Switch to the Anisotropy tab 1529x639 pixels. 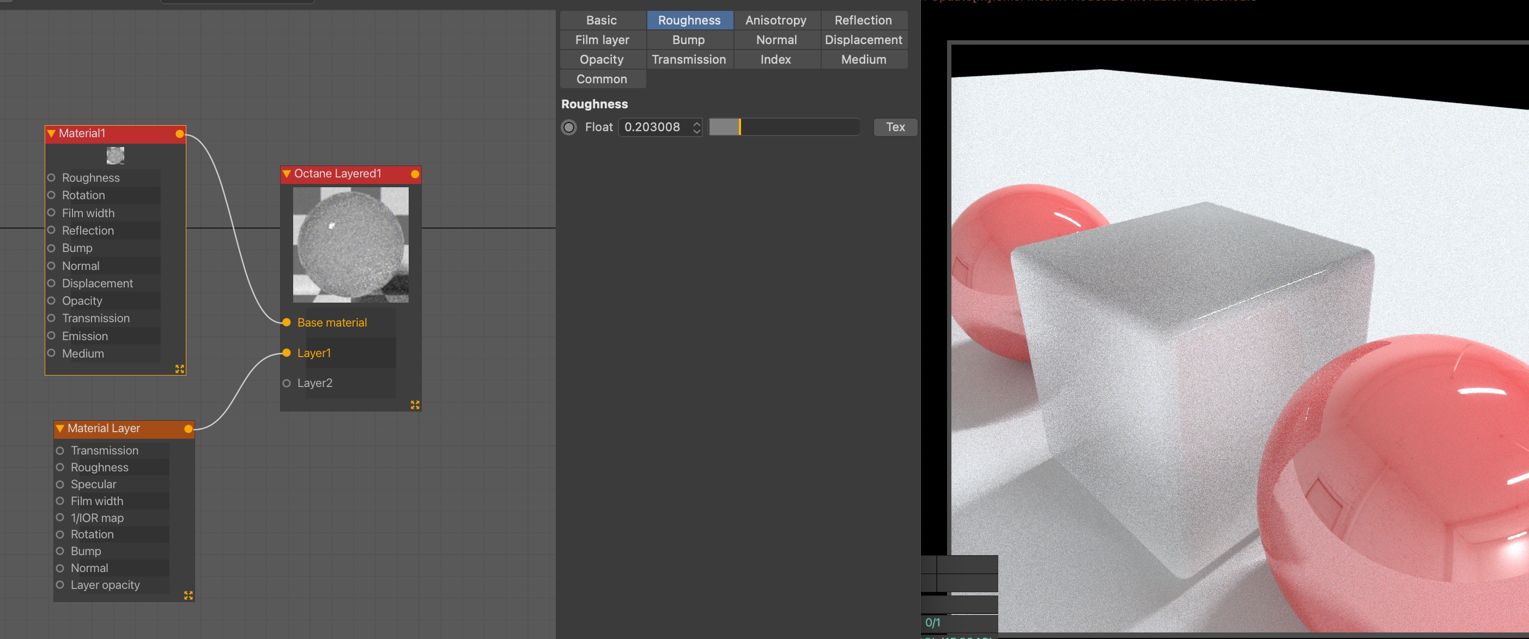point(775,20)
